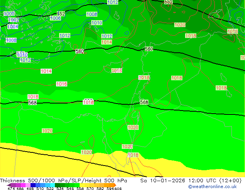The height and width of the screenshot is (190, 245).
Task: Click the legend value 546
Action: [70, 188]
